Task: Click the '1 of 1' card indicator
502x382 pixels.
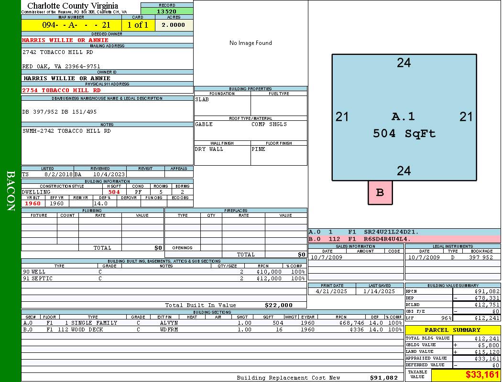Action: click(x=138, y=25)
